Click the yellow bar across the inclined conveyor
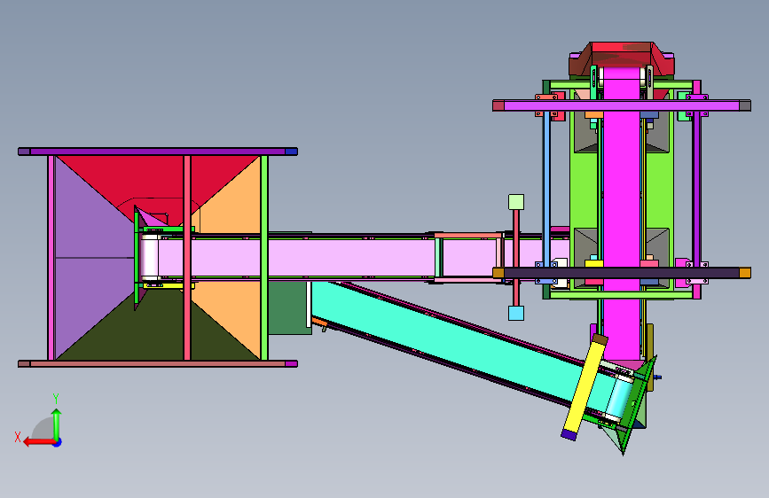Screen dimensions: 769x498 [585, 387]
